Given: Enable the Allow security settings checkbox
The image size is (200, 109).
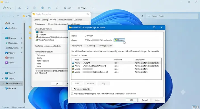Looking at the screenshot, I should [x=72, y=94].
